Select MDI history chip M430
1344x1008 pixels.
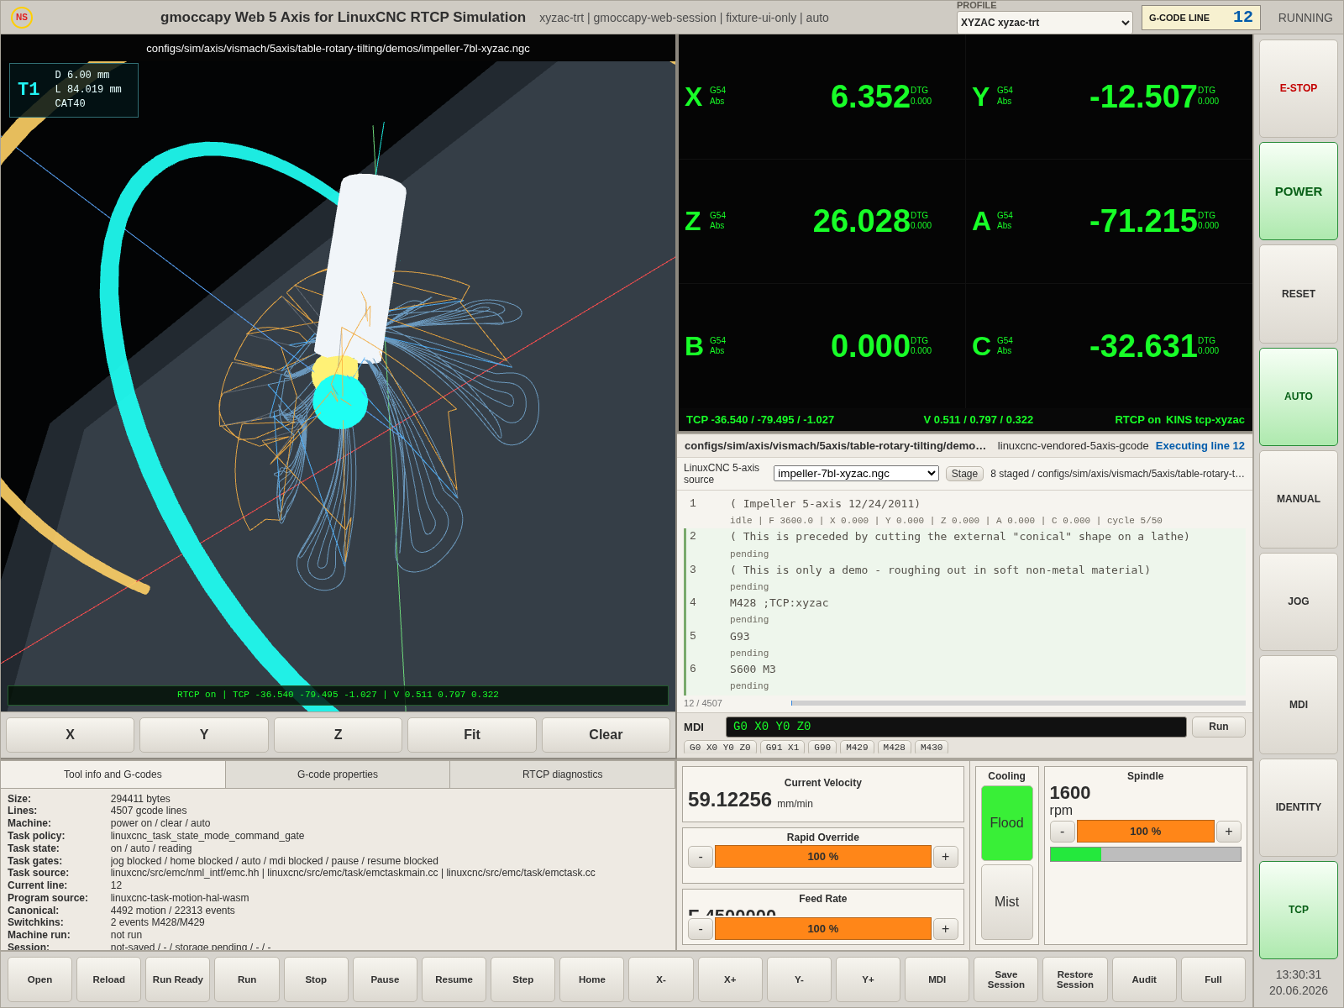tap(932, 748)
